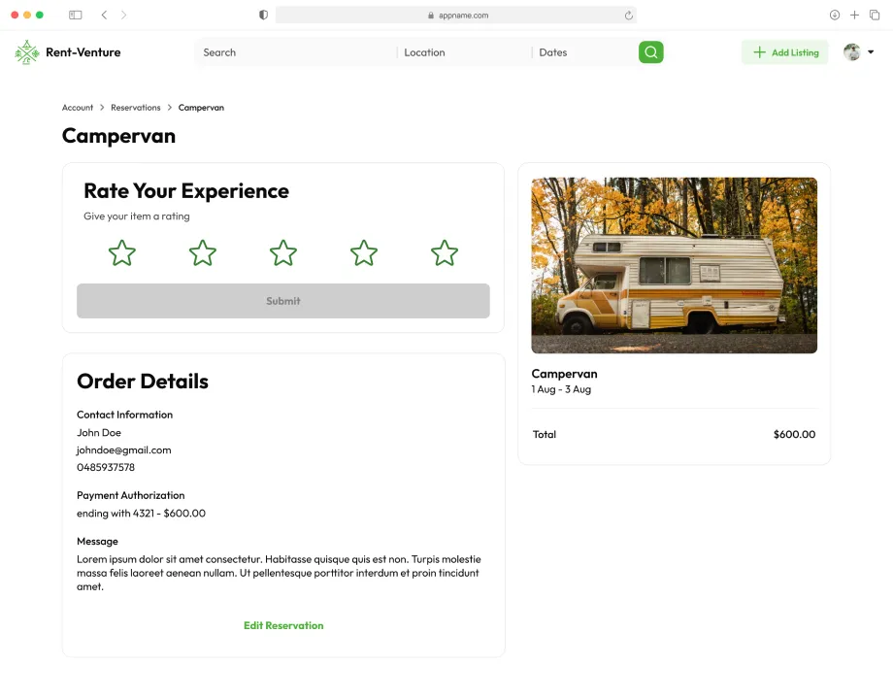The image size is (893, 699).
Task: Rate five stars
Action: (x=445, y=253)
